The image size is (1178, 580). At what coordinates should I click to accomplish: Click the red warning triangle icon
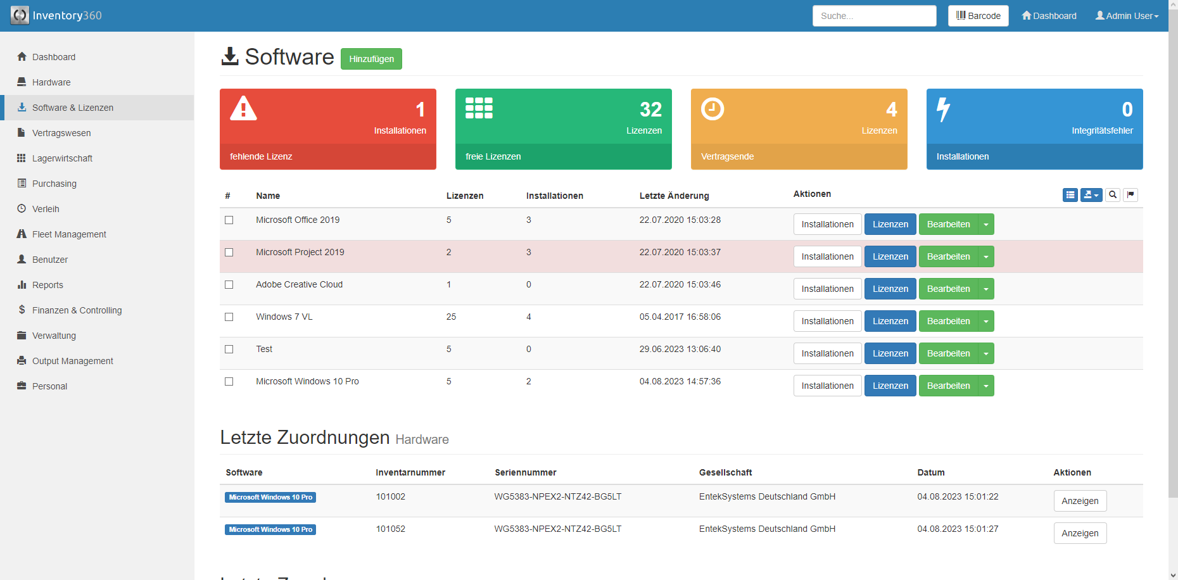(x=243, y=108)
